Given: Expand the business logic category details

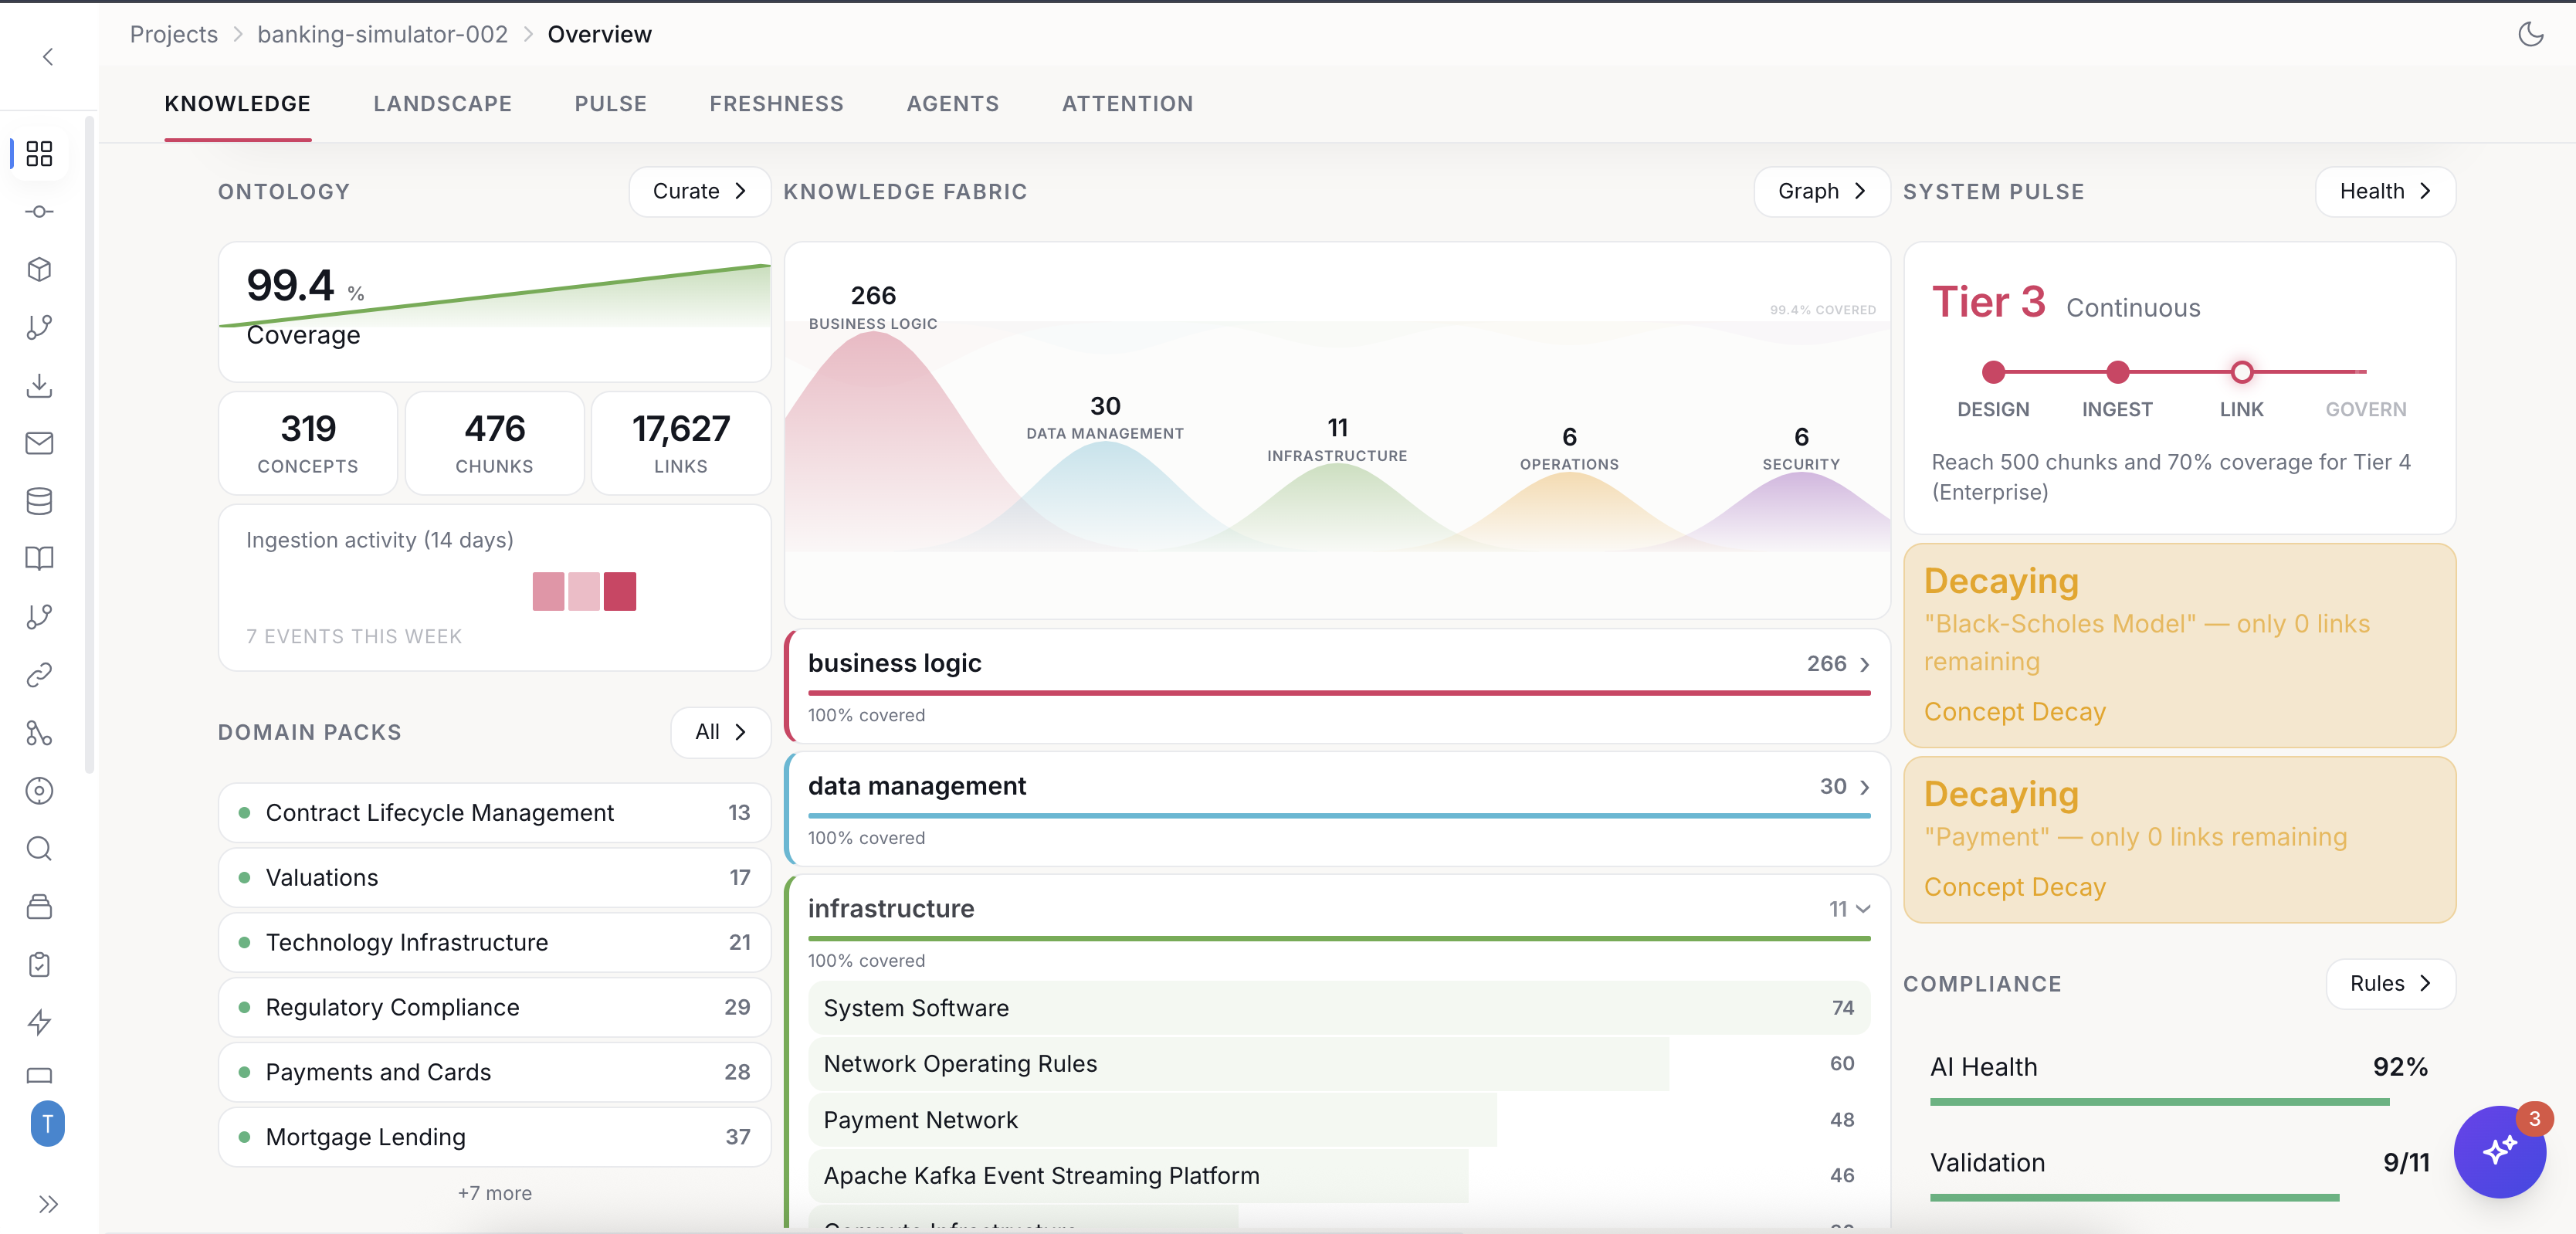Looking at the screenshot, I should click(x=1864, y=663).
